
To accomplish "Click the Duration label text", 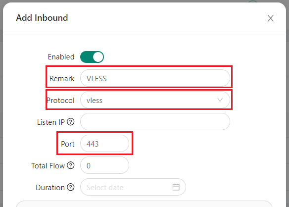I will click(50, 188).
